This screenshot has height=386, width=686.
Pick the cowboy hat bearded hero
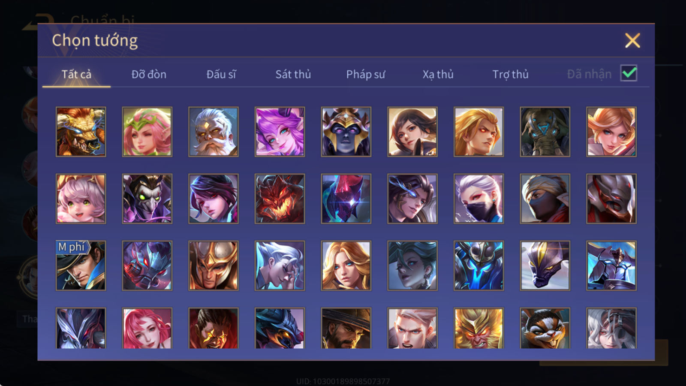[x=346, y=328]
